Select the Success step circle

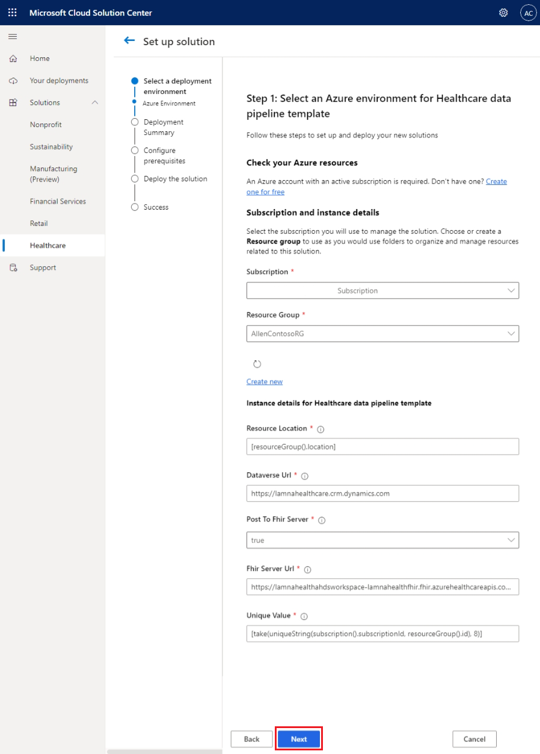click(133, 207)
